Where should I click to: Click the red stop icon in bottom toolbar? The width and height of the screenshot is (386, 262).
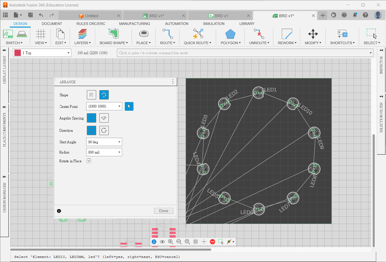point(212,242)
